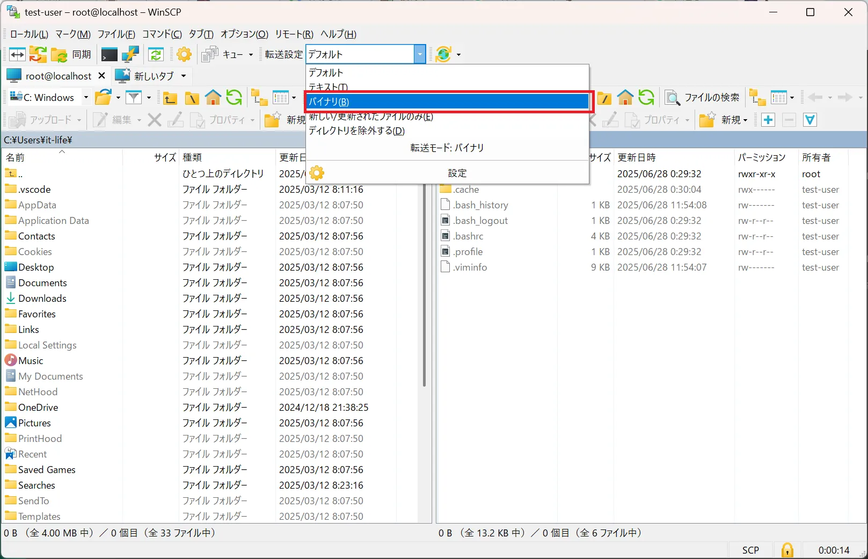
Task: Expand the C: Windows drive dropdown
Action: 85,97
